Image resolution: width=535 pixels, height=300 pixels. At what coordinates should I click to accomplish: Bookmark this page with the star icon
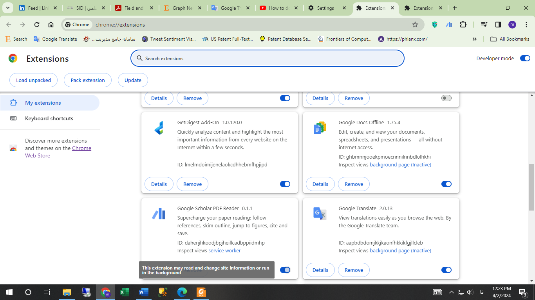[x=415, y=25]
